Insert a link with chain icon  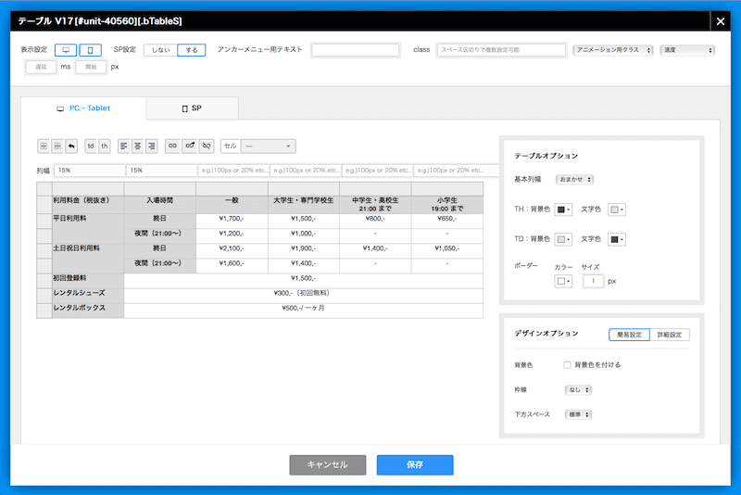(x=172, y=146)
